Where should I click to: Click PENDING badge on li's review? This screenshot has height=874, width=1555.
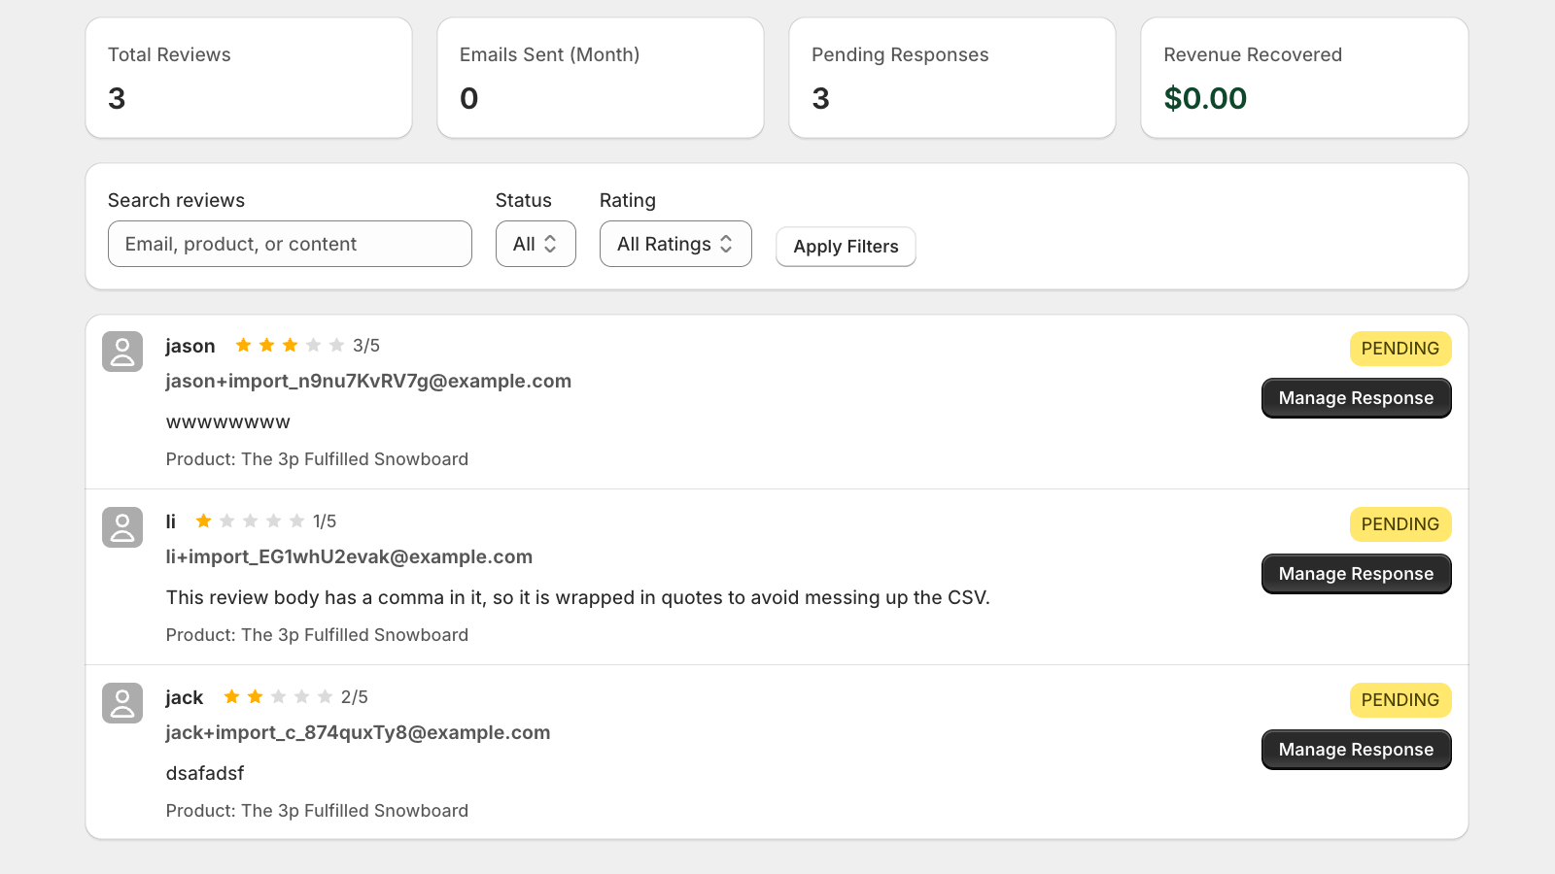(1400, 524)
